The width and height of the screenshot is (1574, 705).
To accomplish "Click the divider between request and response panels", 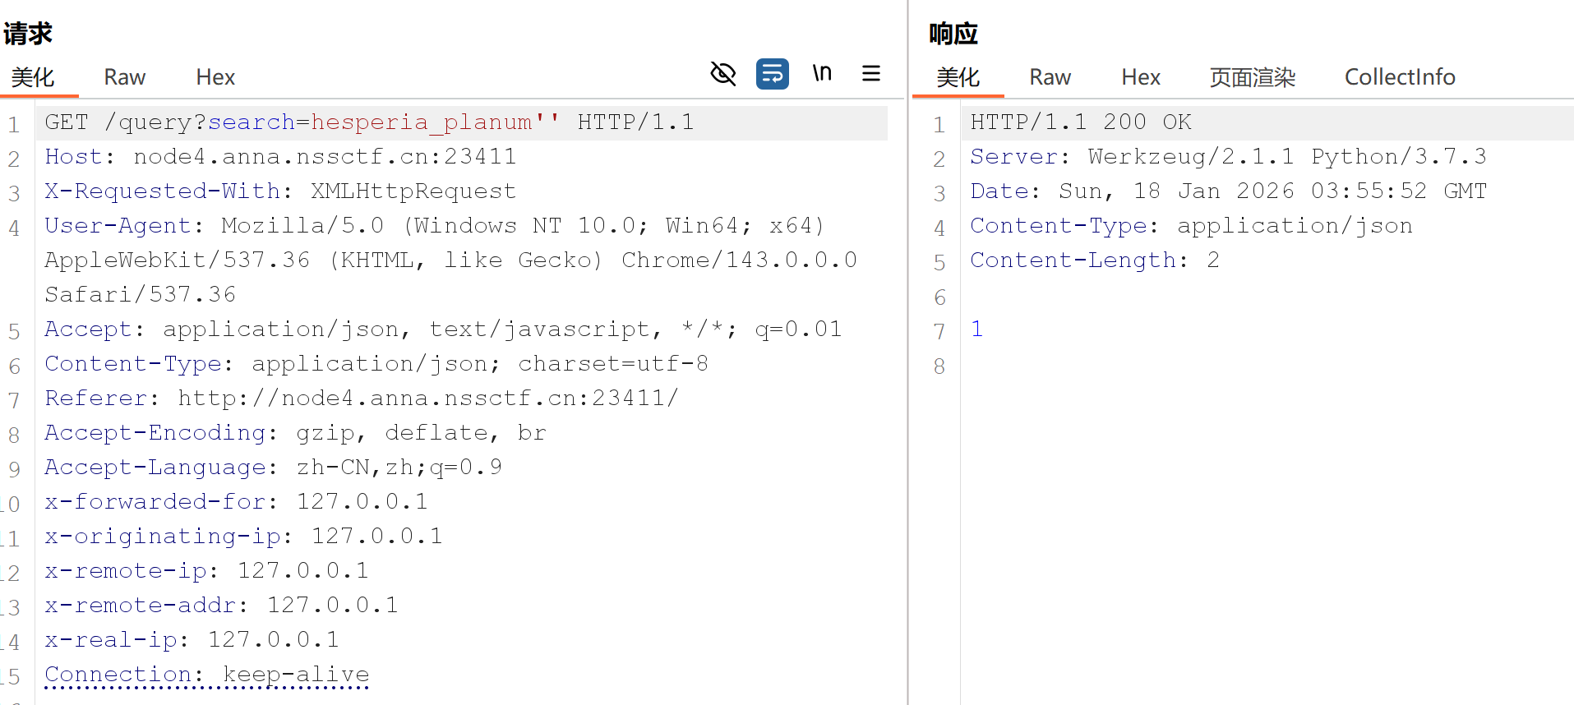I will coord(907,352).
